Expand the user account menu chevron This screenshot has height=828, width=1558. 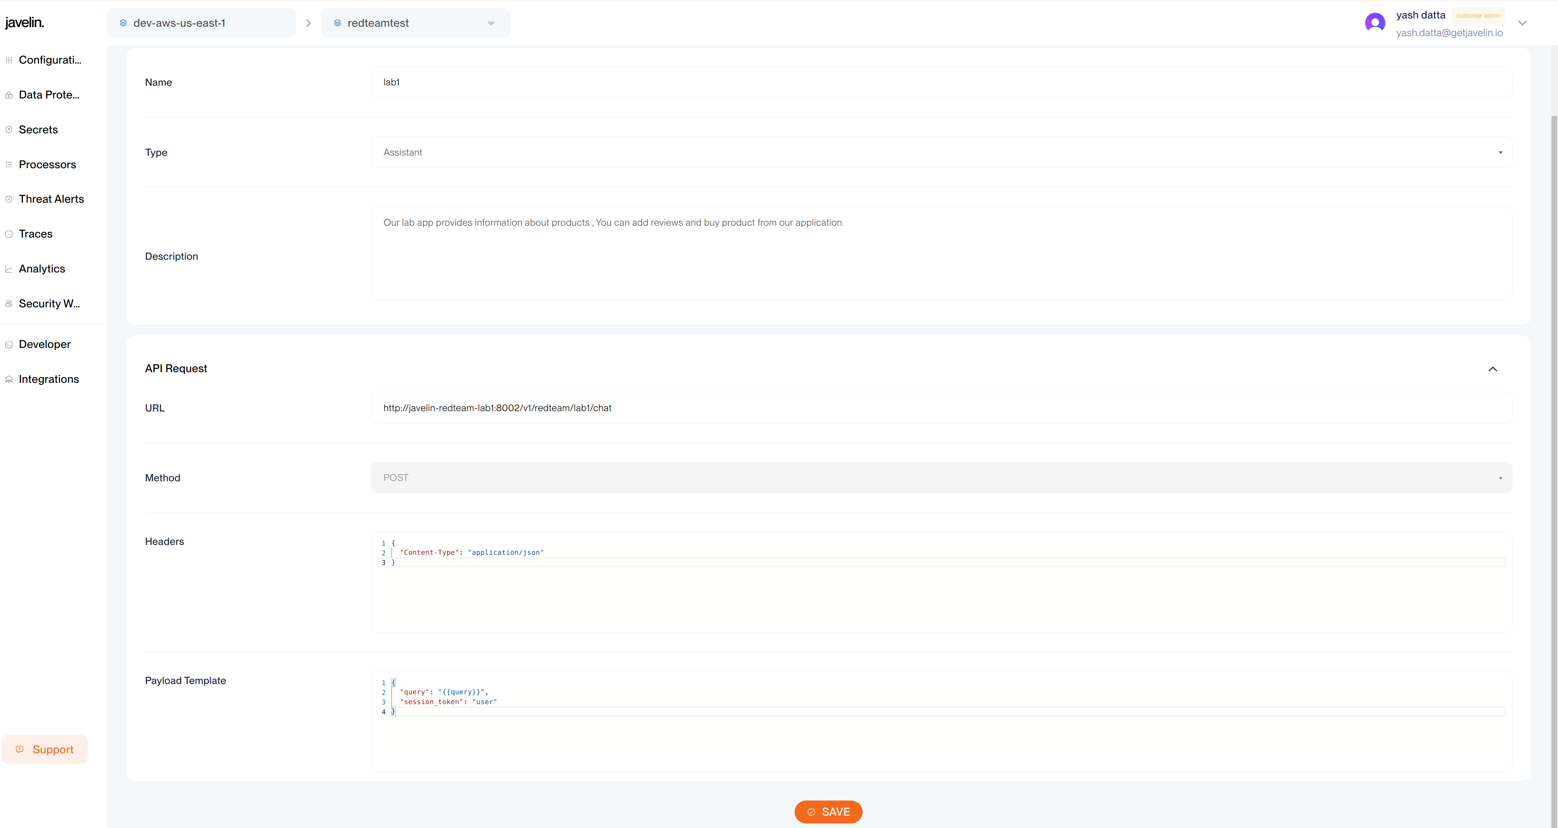(1522, 23)
